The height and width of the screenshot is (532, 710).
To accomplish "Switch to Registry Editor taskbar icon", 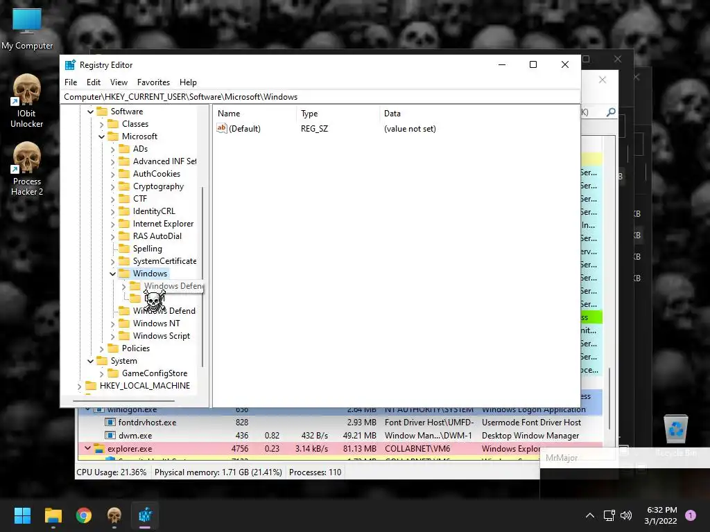I will [145, 515].
